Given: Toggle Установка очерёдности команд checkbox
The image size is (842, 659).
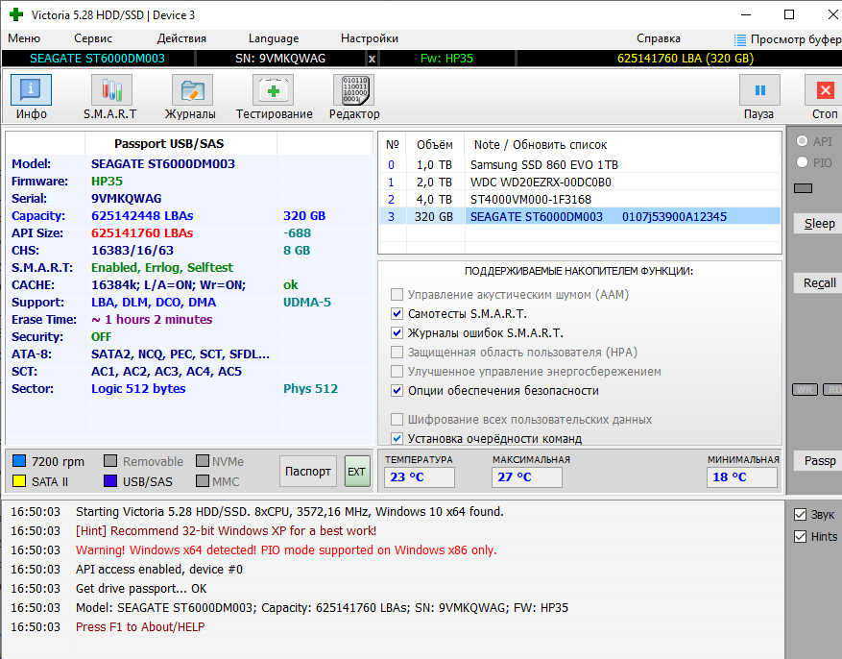Looking at the screenshot, I should point(397,438).
